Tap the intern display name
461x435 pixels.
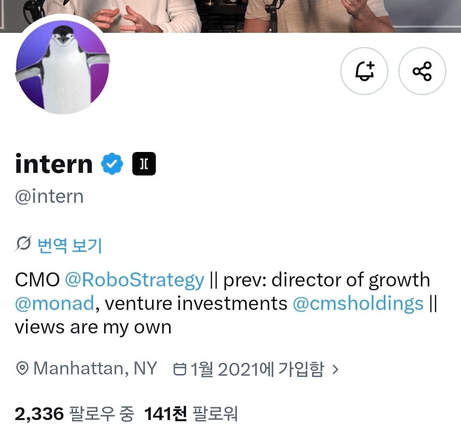coord(54,163)
